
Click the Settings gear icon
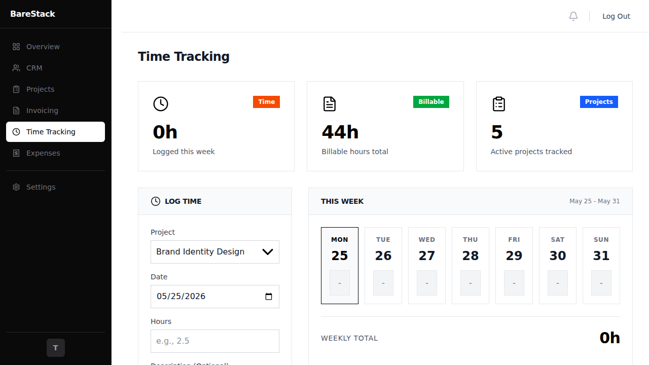(16, 187)
